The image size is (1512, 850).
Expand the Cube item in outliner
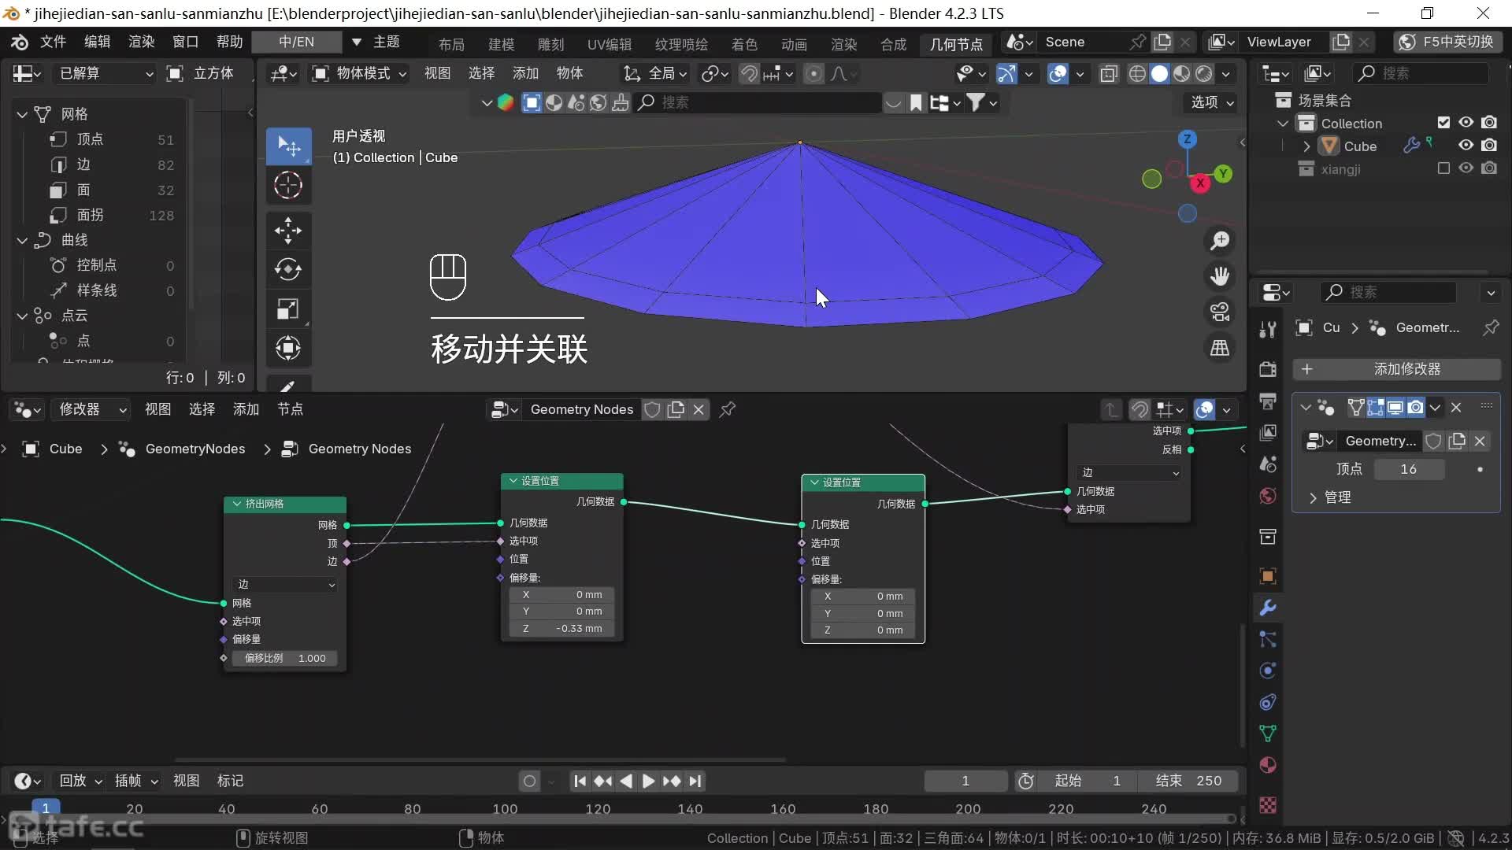pyautogui.click(x=1307, y=146)
